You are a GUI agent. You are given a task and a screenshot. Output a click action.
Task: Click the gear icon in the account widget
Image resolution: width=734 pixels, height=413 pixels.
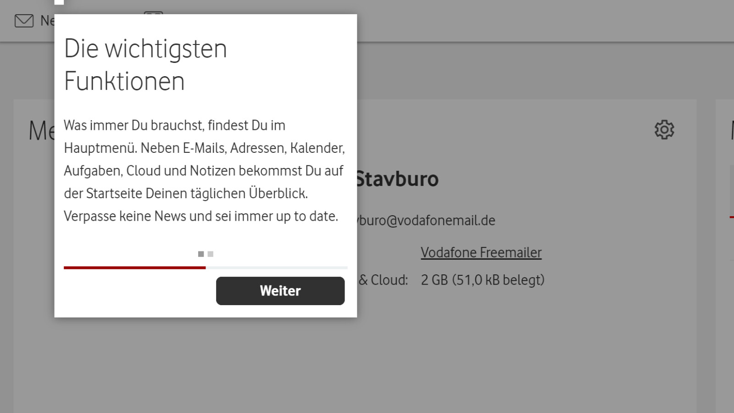[x=664, y=130]
